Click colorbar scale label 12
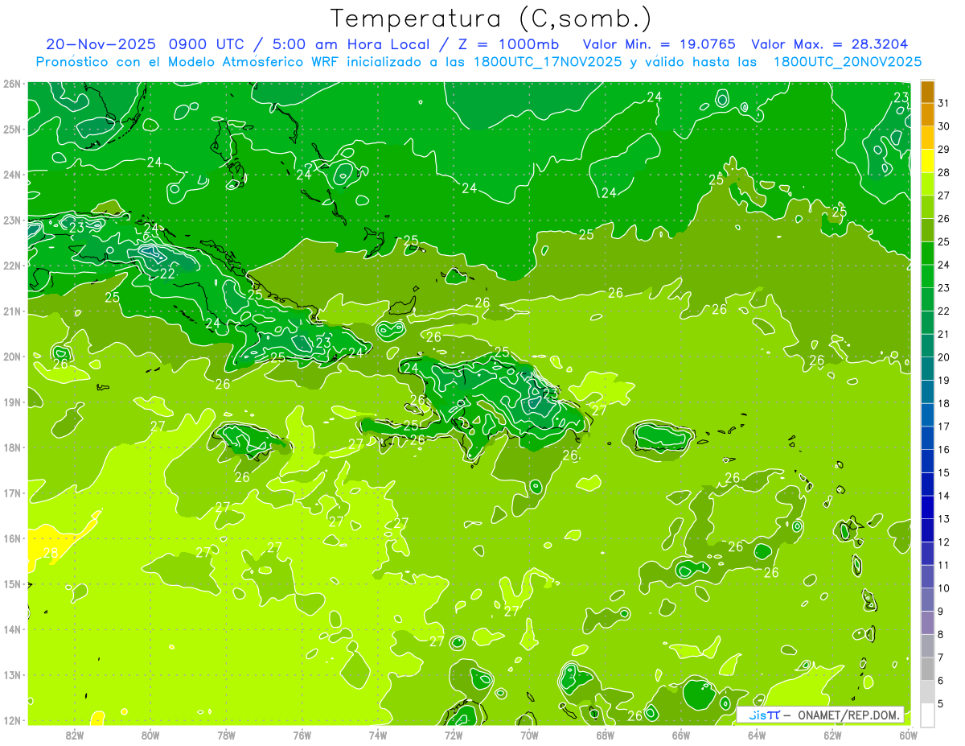This screenshot has width=965, height=746. (944, 542)
